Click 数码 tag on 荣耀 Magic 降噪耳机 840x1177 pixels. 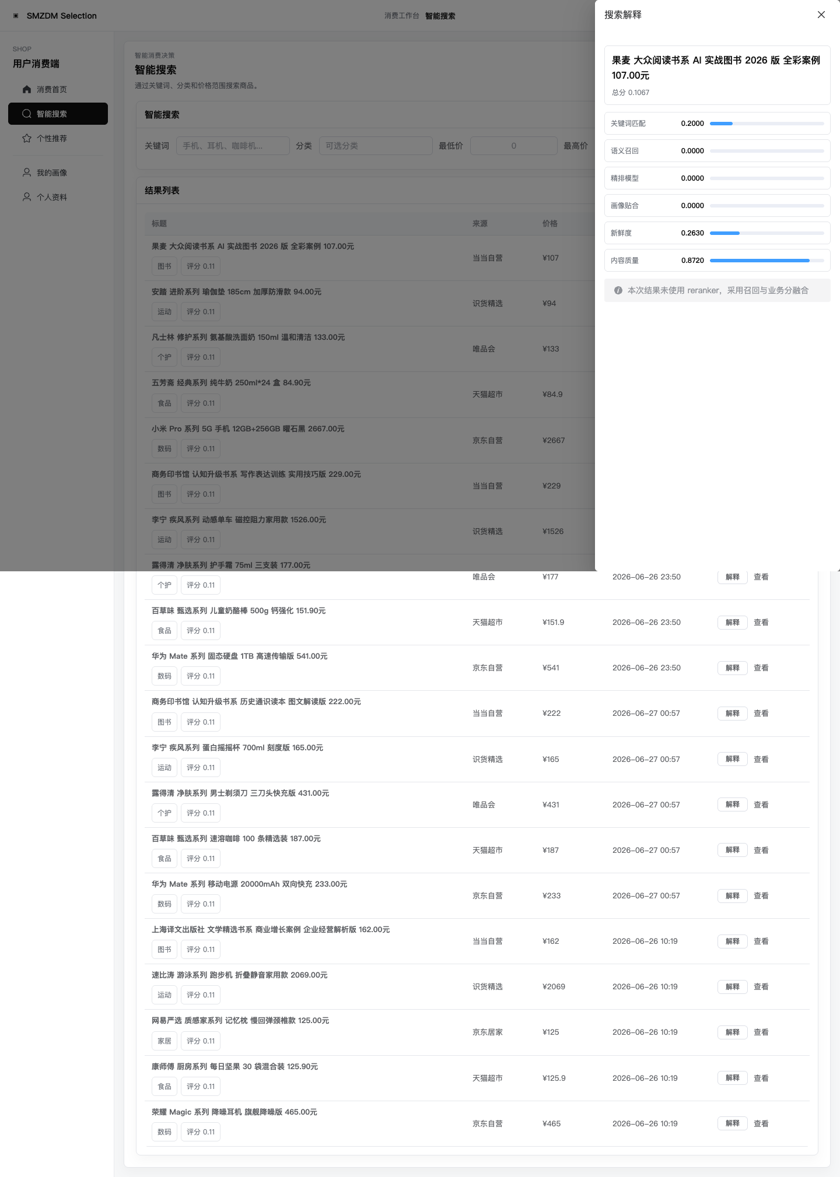click(164, 1132)
